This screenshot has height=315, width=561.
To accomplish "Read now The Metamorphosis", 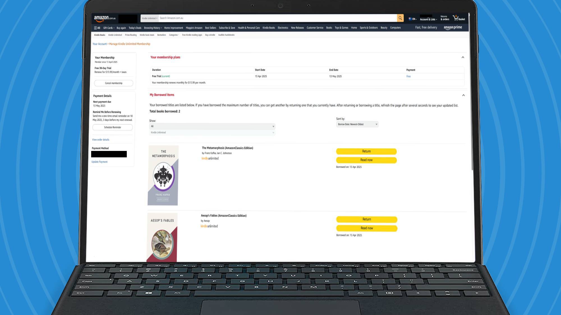I will click(x=366, y=160).
